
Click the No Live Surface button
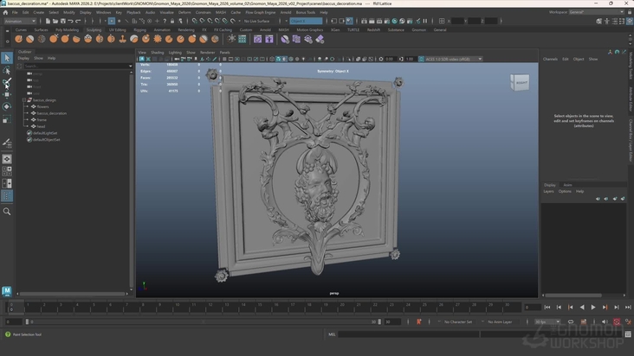click(x=256, y=21)
